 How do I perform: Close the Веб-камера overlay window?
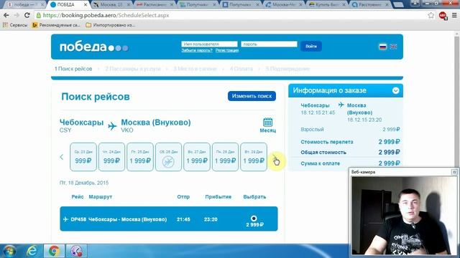454,172
